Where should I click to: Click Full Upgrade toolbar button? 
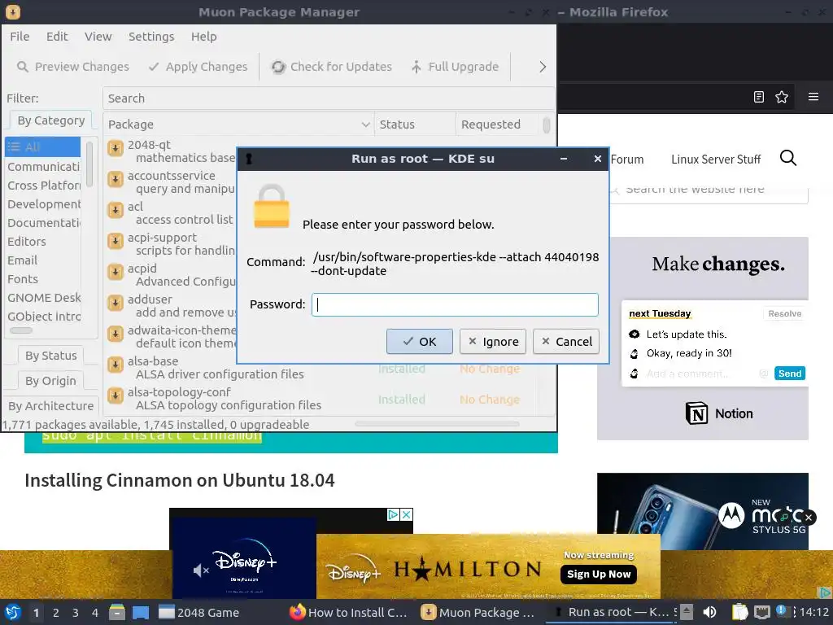pos(456,67)
